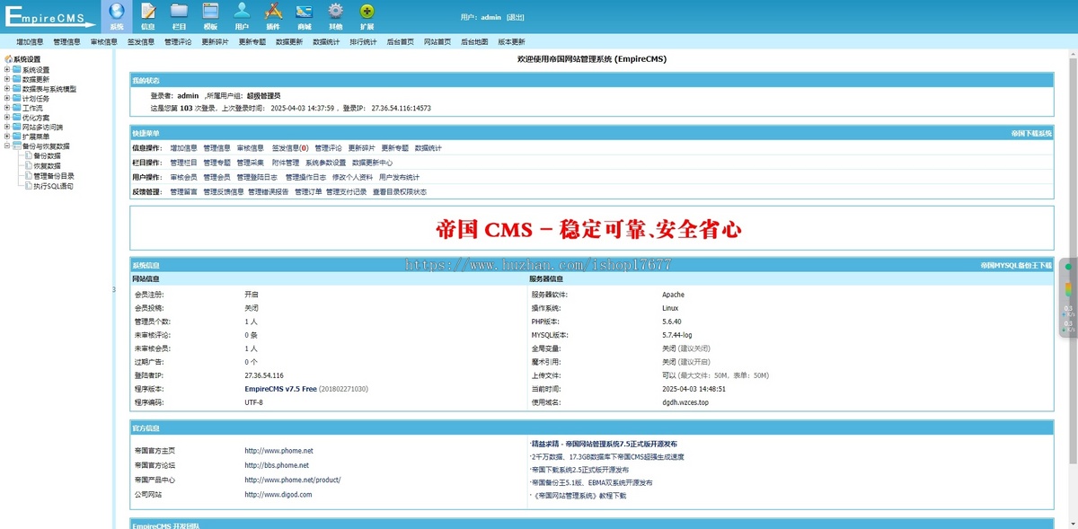Image resolution: width=1078 pixels, height=529 pixels.
Task: Open 系统参数设置 in the quick menu
Action: point(325,163)
